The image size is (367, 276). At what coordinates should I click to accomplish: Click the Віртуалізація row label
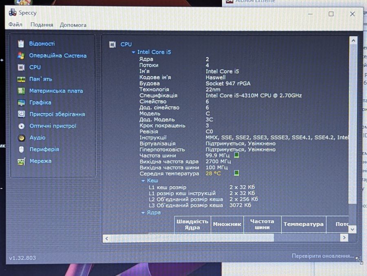pos(157,144)
